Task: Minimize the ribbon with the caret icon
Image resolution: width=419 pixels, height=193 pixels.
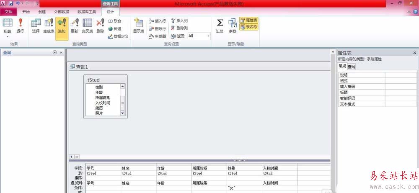Action: (x=409, y=12)
